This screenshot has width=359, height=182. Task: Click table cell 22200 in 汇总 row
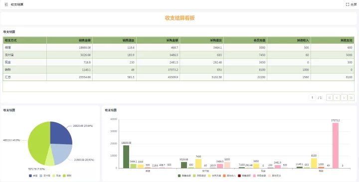coord(245,77)
